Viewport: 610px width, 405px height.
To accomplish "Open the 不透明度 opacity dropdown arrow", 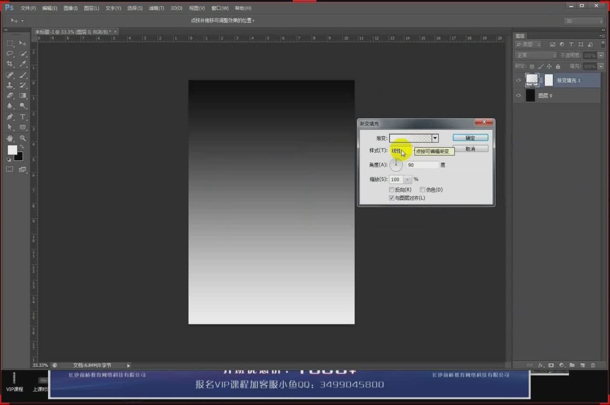I will [600, 55].
